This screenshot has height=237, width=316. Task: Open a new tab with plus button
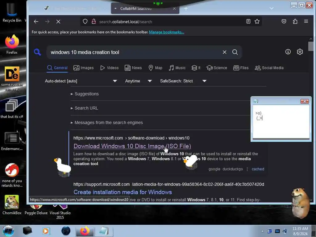coord(186,8)
